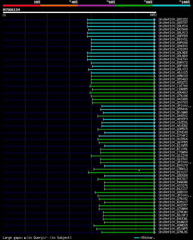Click on UniRef100_B4WGN6 in the hit list
Viewport: 193px width, 240px height.
(173, 182)
